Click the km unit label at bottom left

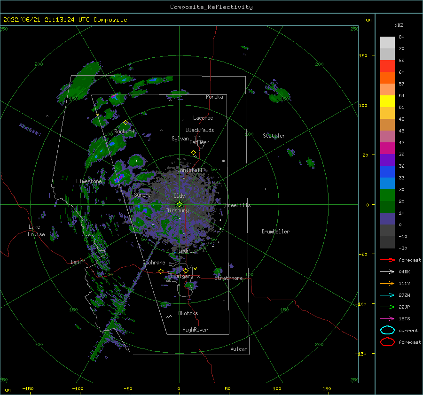pyautogui.click(x=7, y=390)
